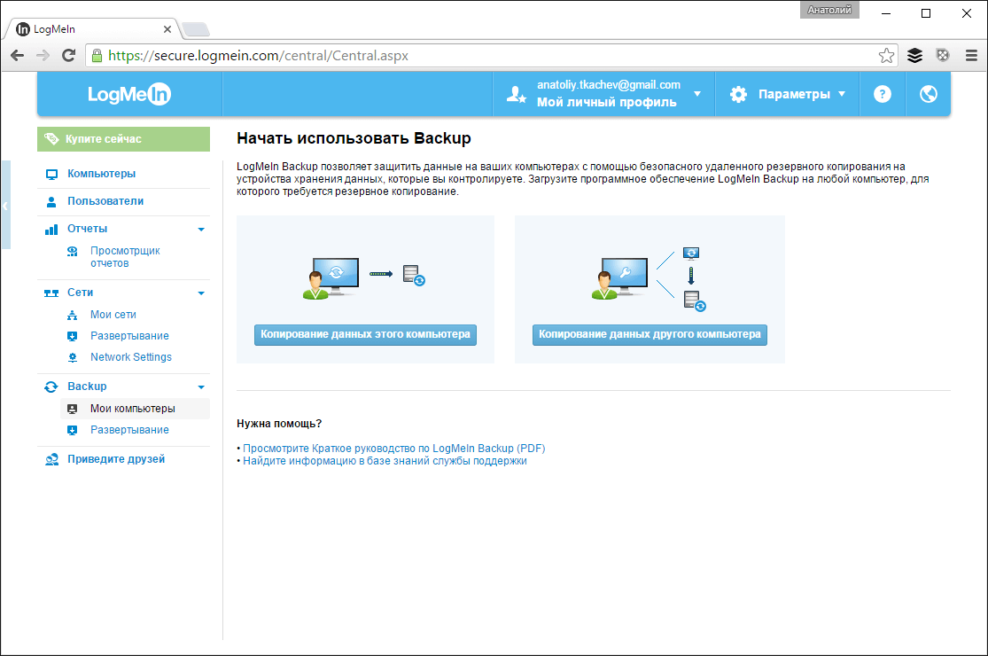
Task: Bookmark page with star icon
Action: point(887,56)
